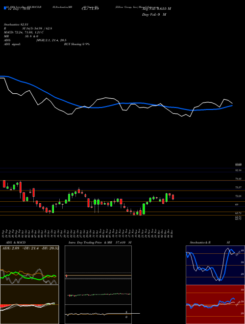This screenshot has width=245, height=324.
Task: Click the '82.14' price axis label
Action: (238, 170)
